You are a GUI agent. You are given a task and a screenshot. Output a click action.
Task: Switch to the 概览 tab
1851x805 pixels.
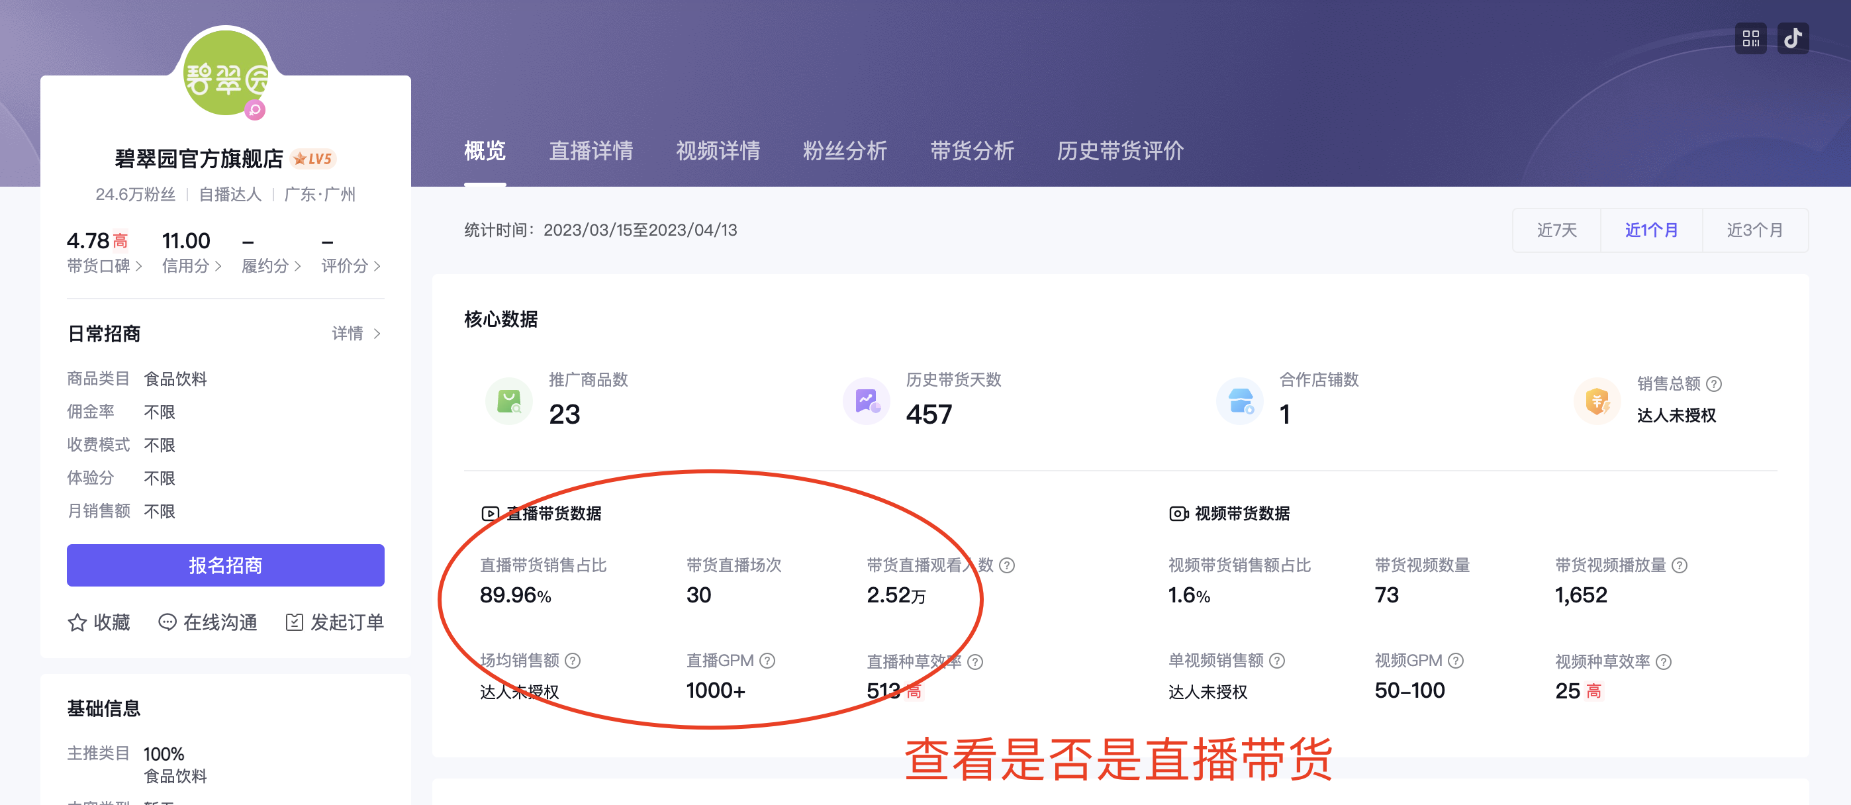tap(485, 151)
